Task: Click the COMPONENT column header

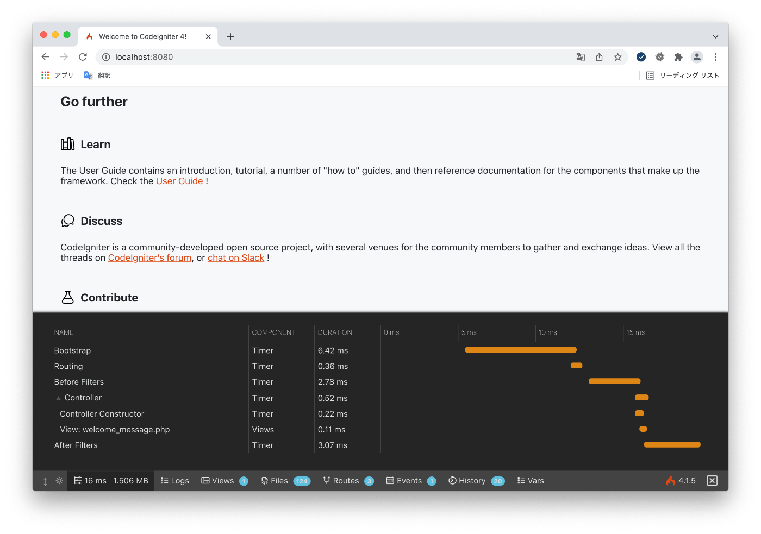Action: (274, 332)
